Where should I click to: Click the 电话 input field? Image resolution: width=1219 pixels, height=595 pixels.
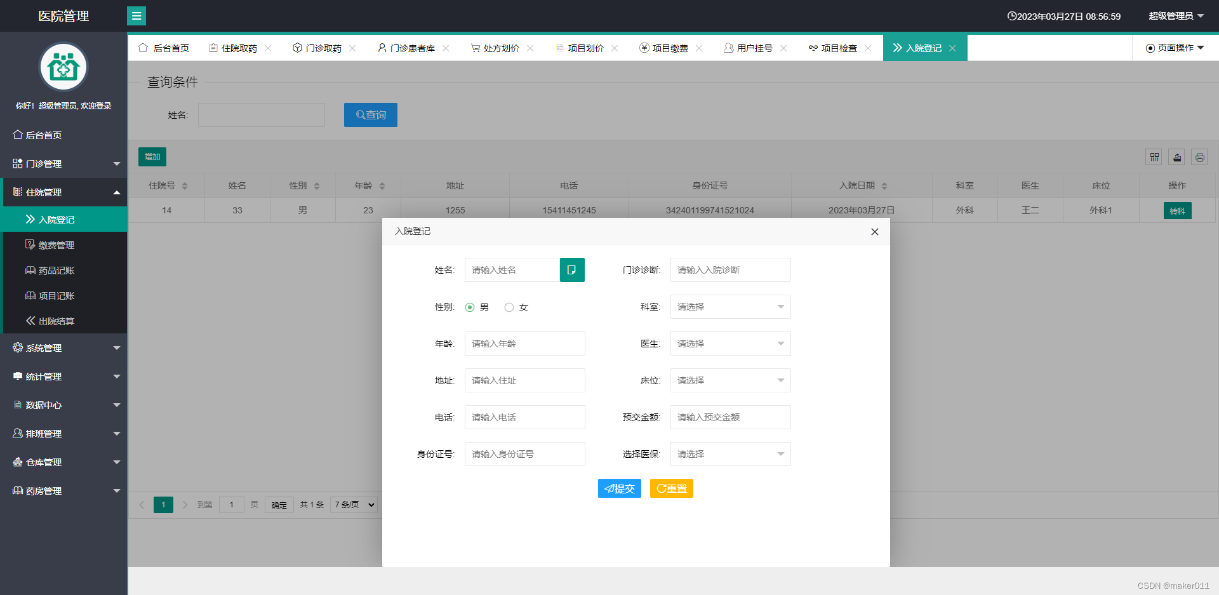[x=525, y=417]
